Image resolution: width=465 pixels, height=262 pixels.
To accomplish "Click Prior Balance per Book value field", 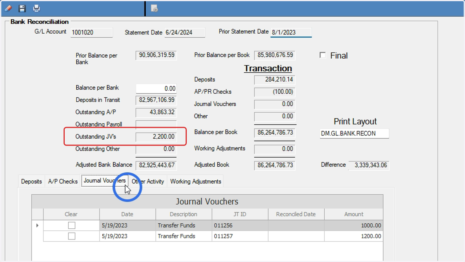I will point(275,55).
